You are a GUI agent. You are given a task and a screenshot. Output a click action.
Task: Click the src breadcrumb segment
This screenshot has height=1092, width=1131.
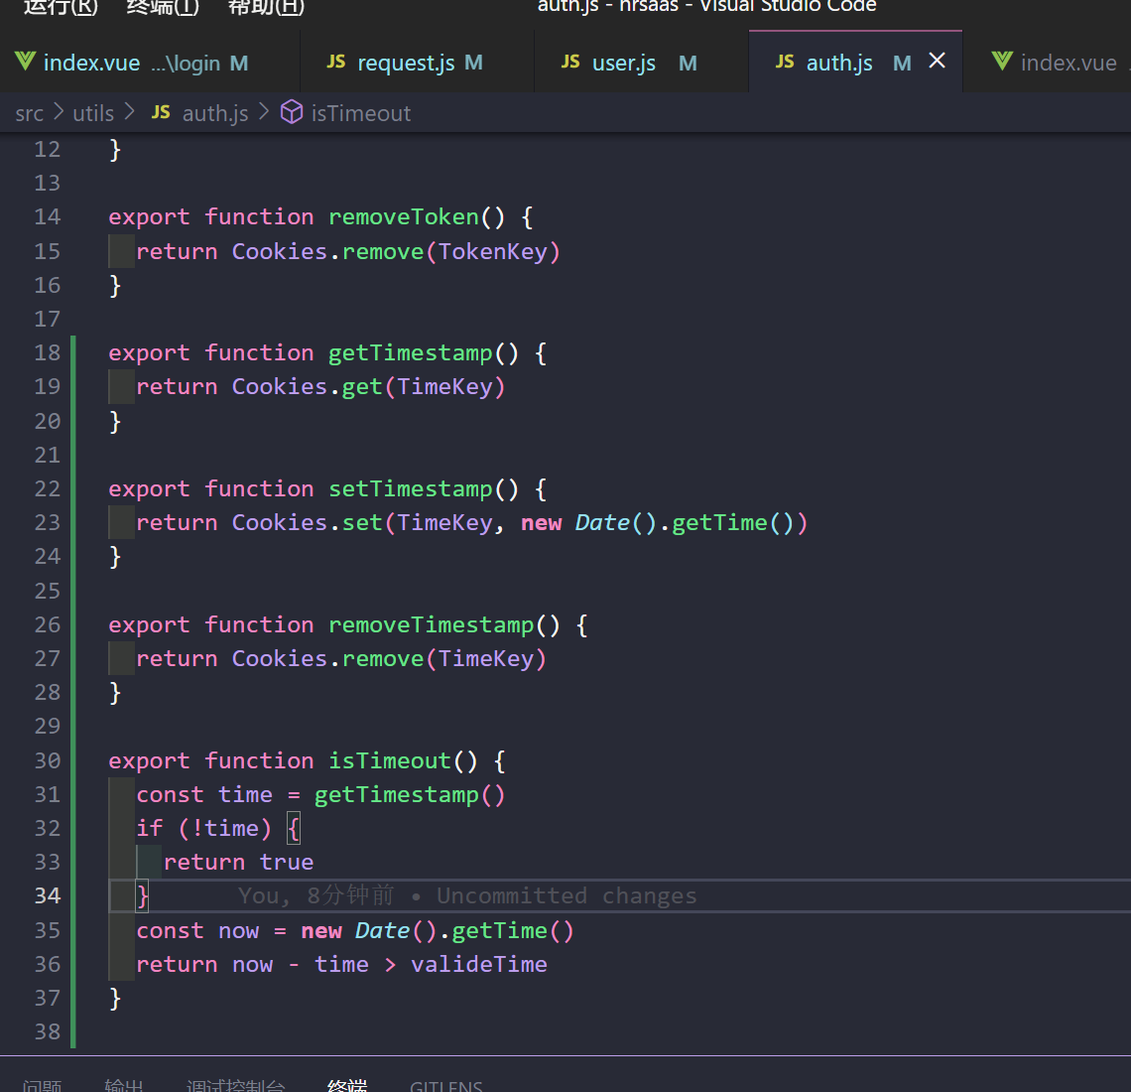(x=30, y=113)
